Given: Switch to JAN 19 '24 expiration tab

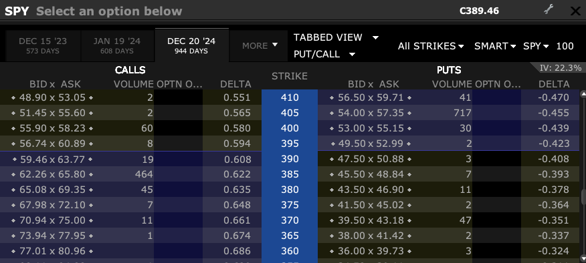Looking at the screenshot, I should [x=117, y=45].
